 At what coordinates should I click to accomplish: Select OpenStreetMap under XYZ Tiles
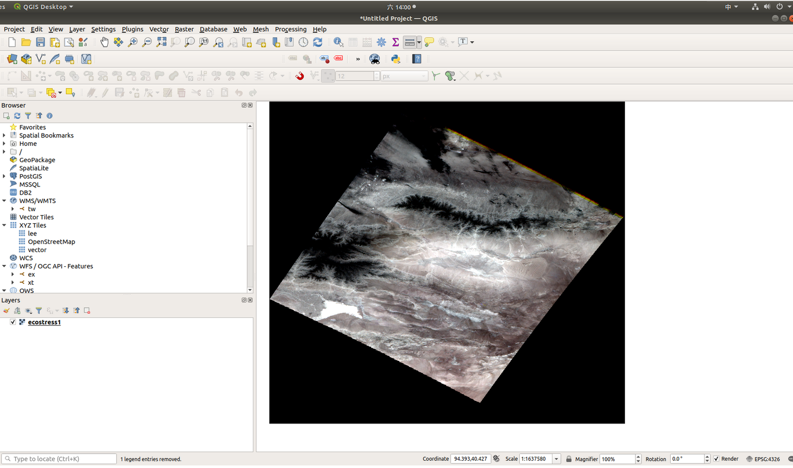51,242
